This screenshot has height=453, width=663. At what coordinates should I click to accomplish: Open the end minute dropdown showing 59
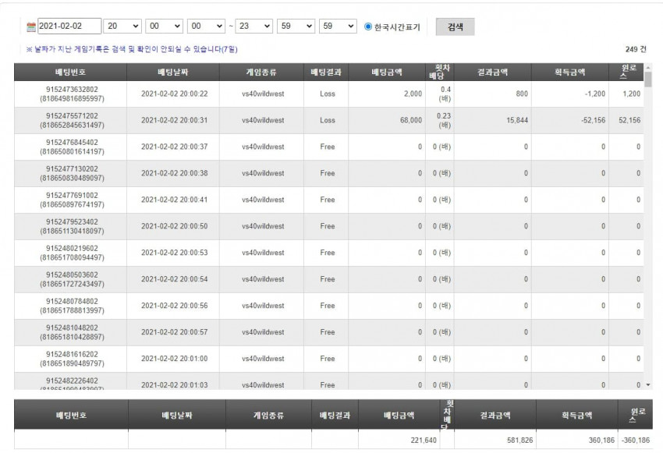pos(296,27)
